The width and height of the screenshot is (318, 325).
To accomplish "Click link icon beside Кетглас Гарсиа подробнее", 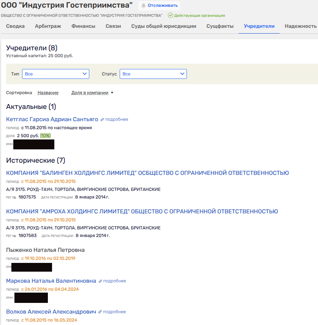I will point(102,120).
